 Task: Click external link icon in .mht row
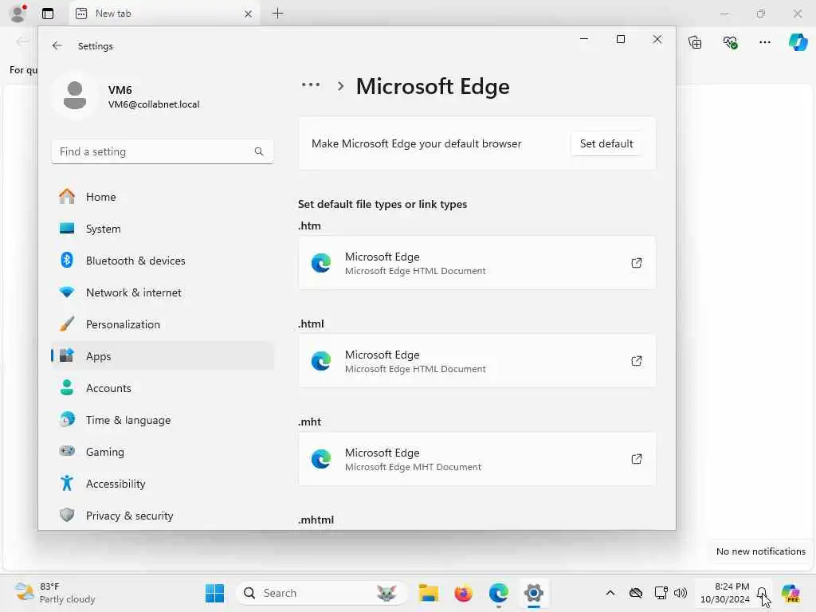coord(636,459)
